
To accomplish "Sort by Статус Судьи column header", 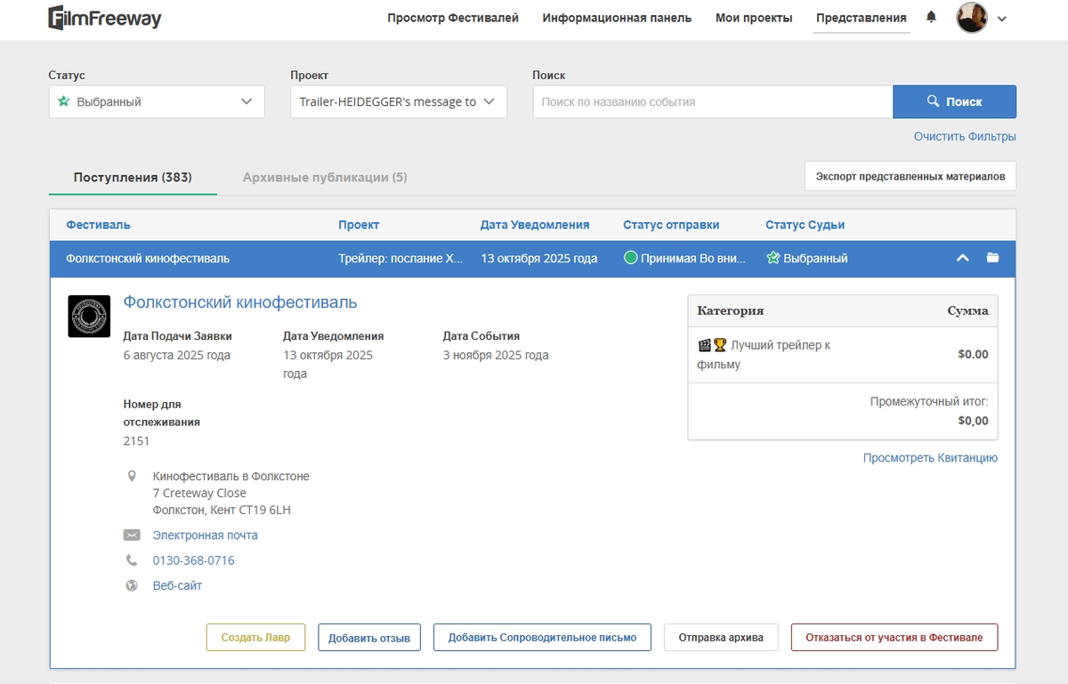I will (x=805, y=225).
